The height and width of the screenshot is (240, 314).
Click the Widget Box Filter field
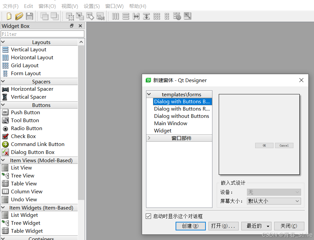coord(42,34)
